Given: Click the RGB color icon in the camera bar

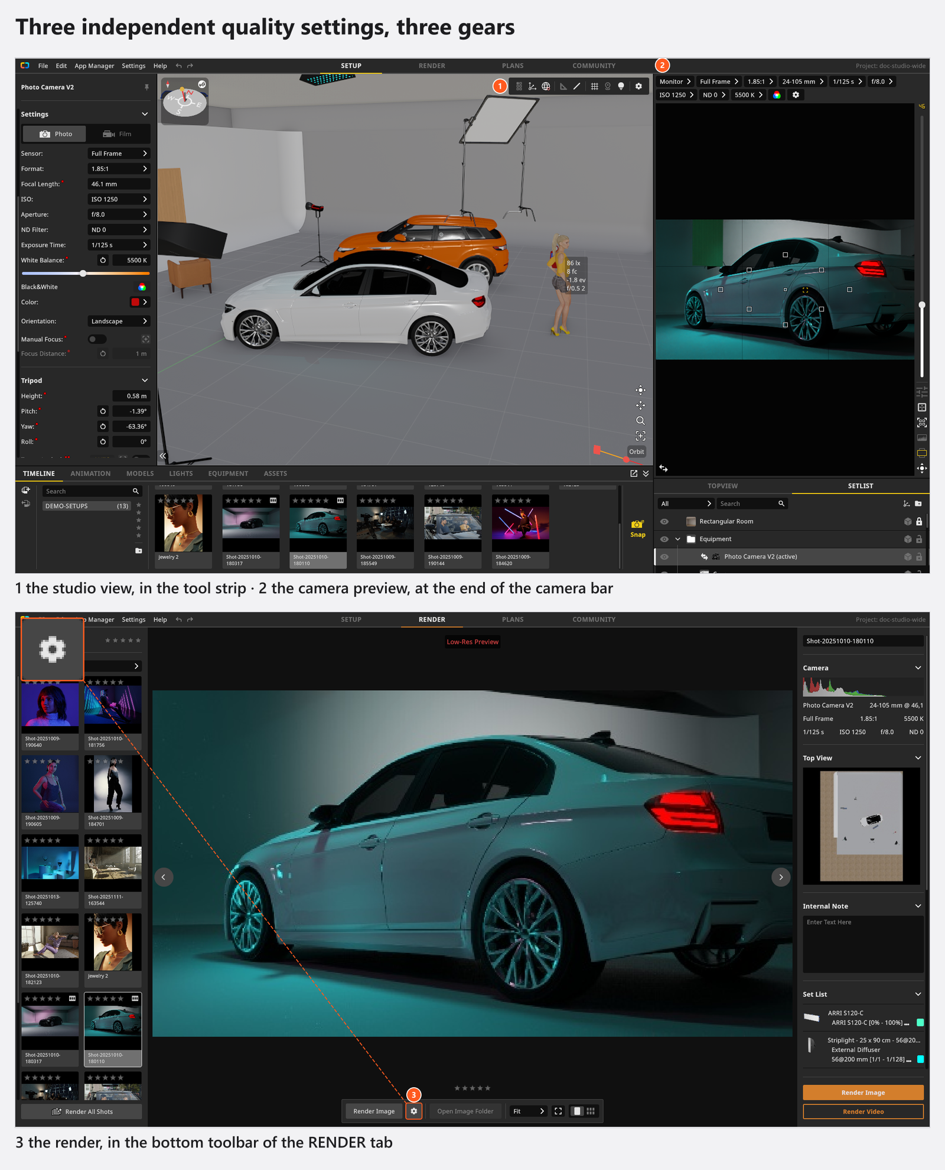Looking at the screenshot, I should 777,95.
